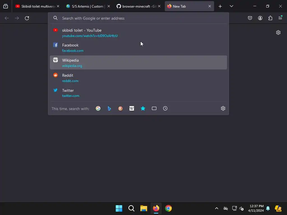Screen dimensions: 287x215
Task: Search this time with DuckDuckGo
Action: pos(121,108)
